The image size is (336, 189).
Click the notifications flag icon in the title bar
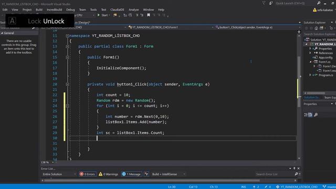(x=264, y=3)
